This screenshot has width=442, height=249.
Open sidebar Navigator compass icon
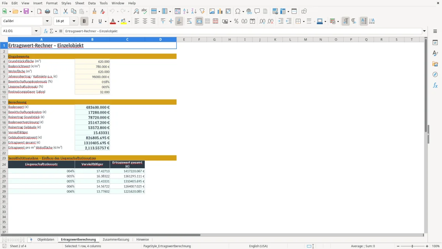click(435, 75)
